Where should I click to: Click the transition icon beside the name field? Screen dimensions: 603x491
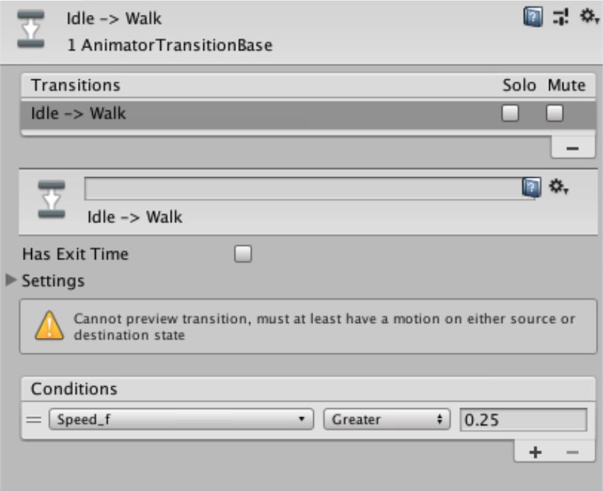51,199
